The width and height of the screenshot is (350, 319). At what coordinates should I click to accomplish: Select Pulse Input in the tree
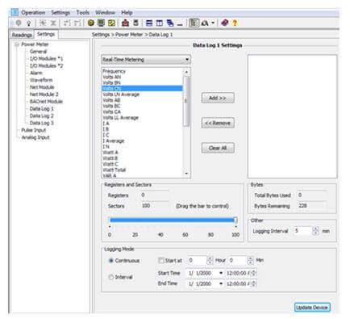point(34,130)
